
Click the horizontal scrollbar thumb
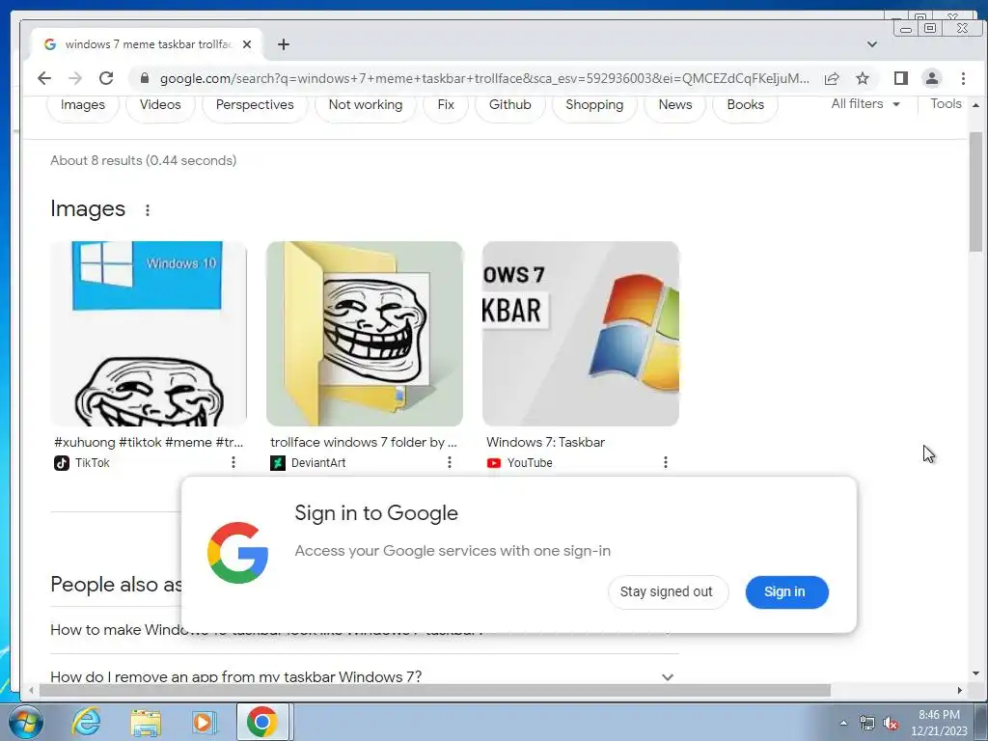[435, 691]
